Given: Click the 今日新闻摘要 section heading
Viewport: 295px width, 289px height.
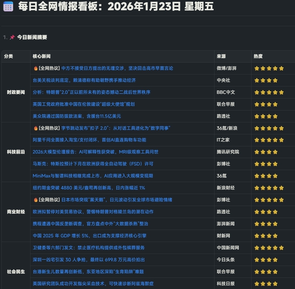Looking at the screenshot, I should [32, 37].
